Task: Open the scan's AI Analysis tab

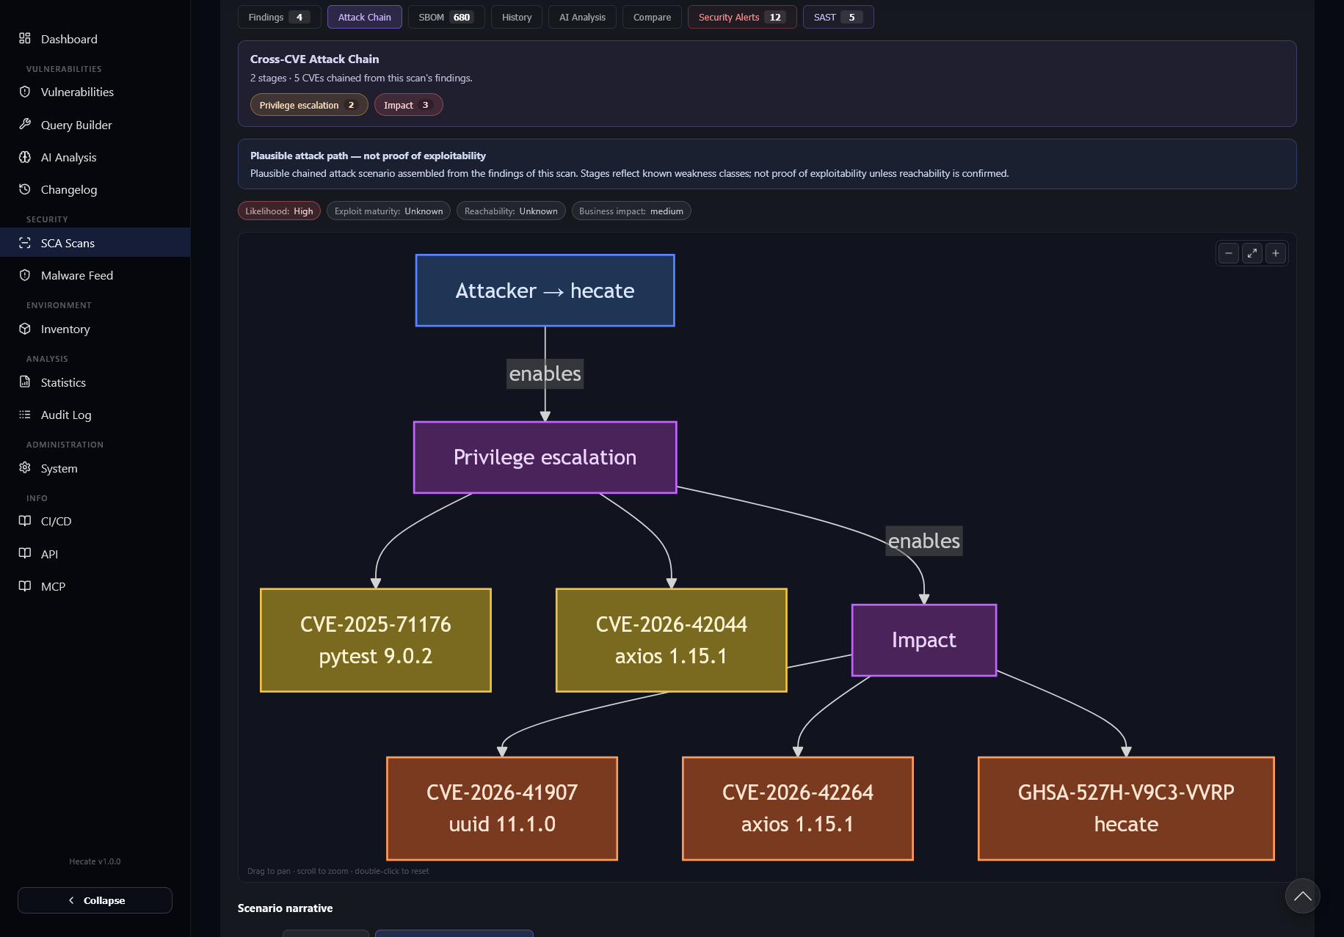Action: point(582,17)
